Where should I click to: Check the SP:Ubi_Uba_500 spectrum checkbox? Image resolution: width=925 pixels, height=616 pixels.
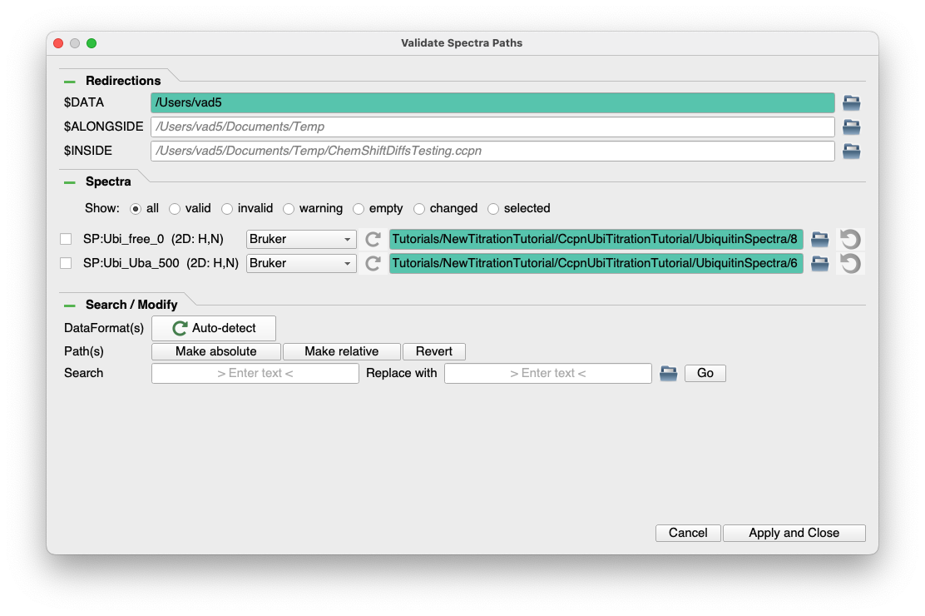click(x=66, y=263)
